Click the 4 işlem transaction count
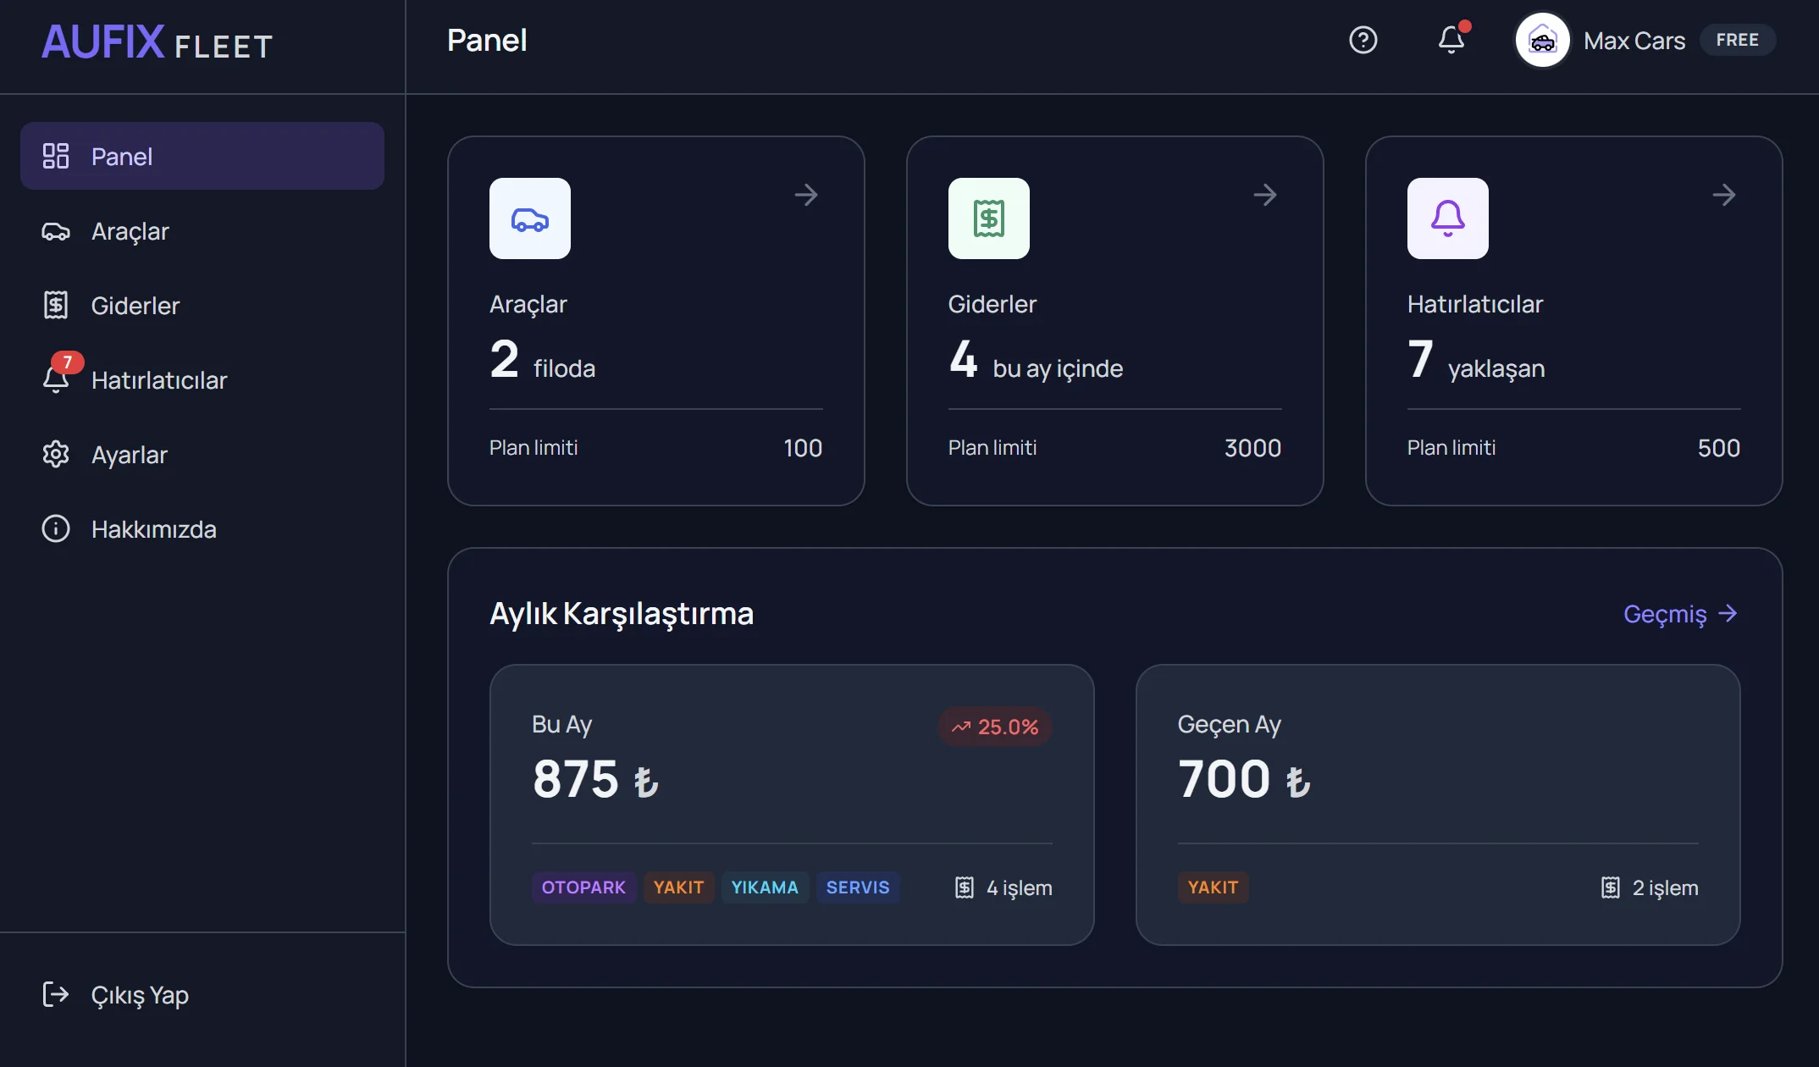 point(1019,887)
